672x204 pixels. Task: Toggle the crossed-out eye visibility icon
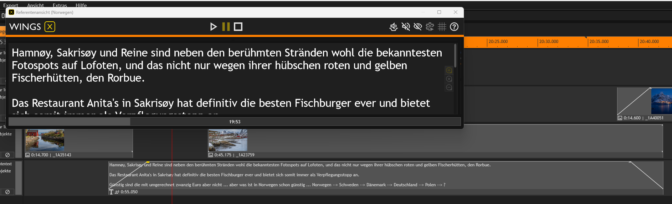click(x=418, y=27)
